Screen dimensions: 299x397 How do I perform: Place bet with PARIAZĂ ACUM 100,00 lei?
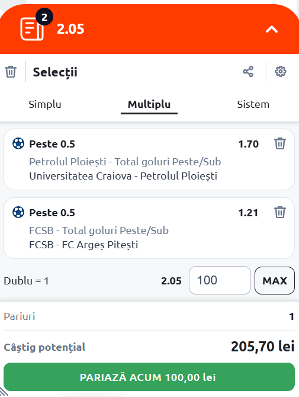[149, 377]
